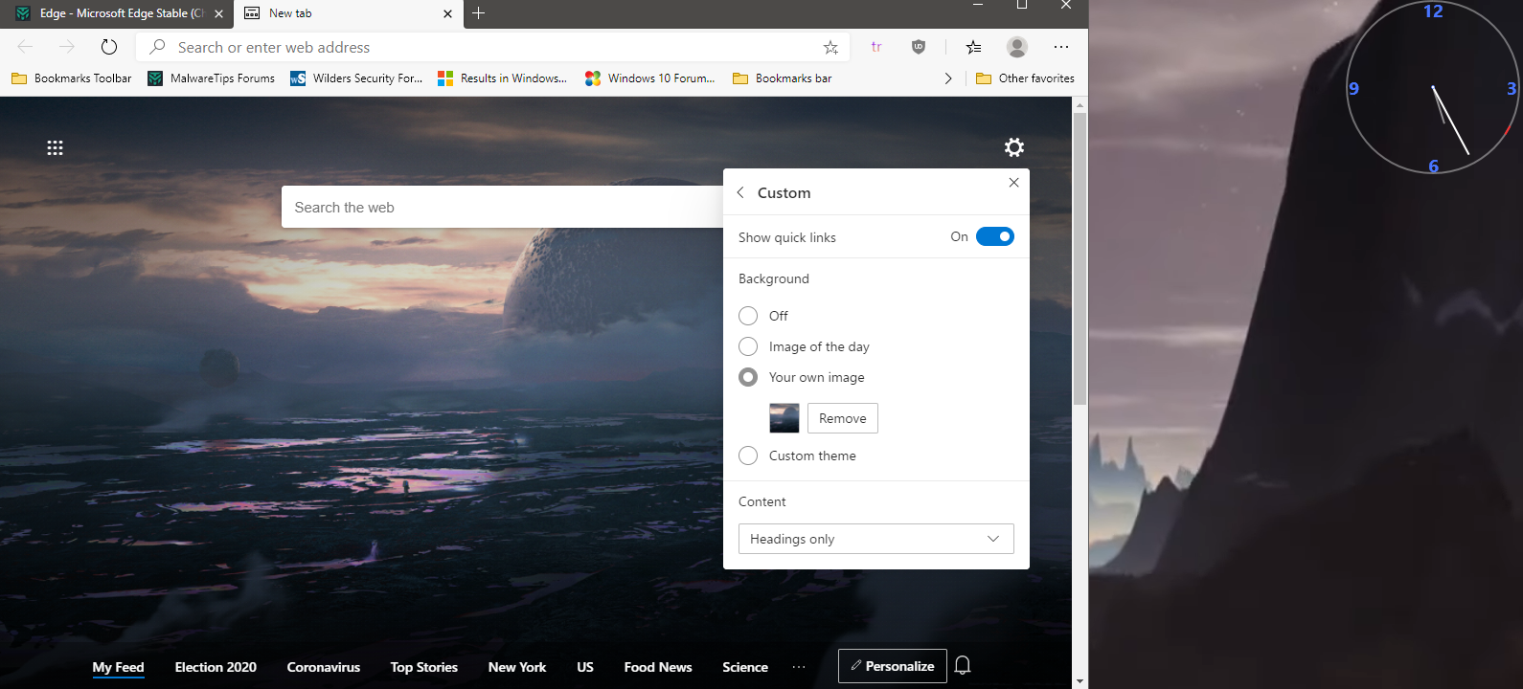Refresh the page with reload icon
Image resolution: width=1523 pixels, height=689 pixels.
coord(109,47)
